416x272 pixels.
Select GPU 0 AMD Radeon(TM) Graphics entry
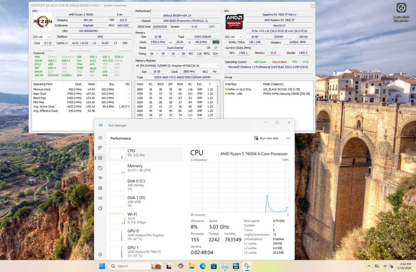[145, 235]
